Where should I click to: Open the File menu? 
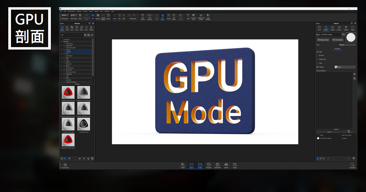[x=61, y=12]
